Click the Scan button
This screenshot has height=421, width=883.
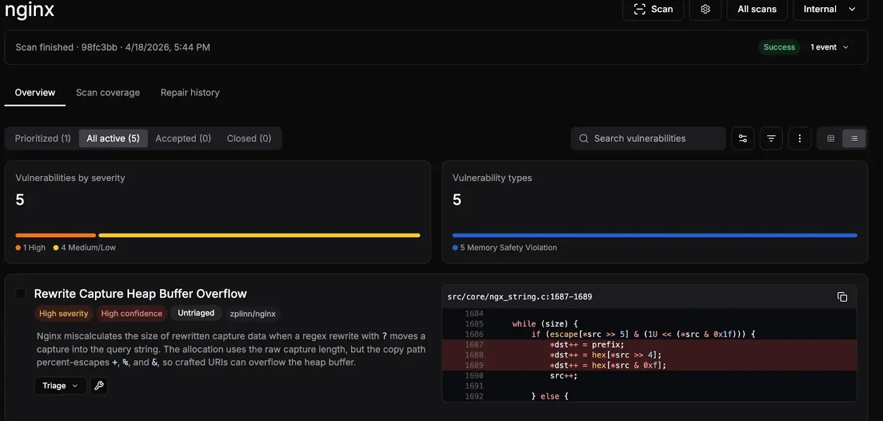pos(653,9)
